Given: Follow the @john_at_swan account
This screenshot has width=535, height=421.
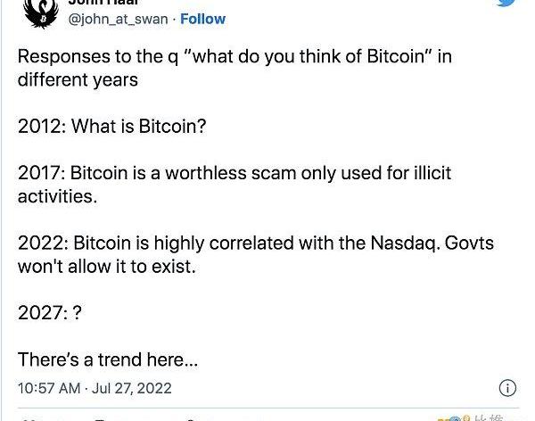Looking at the screenshot, I should click(202, 19).
